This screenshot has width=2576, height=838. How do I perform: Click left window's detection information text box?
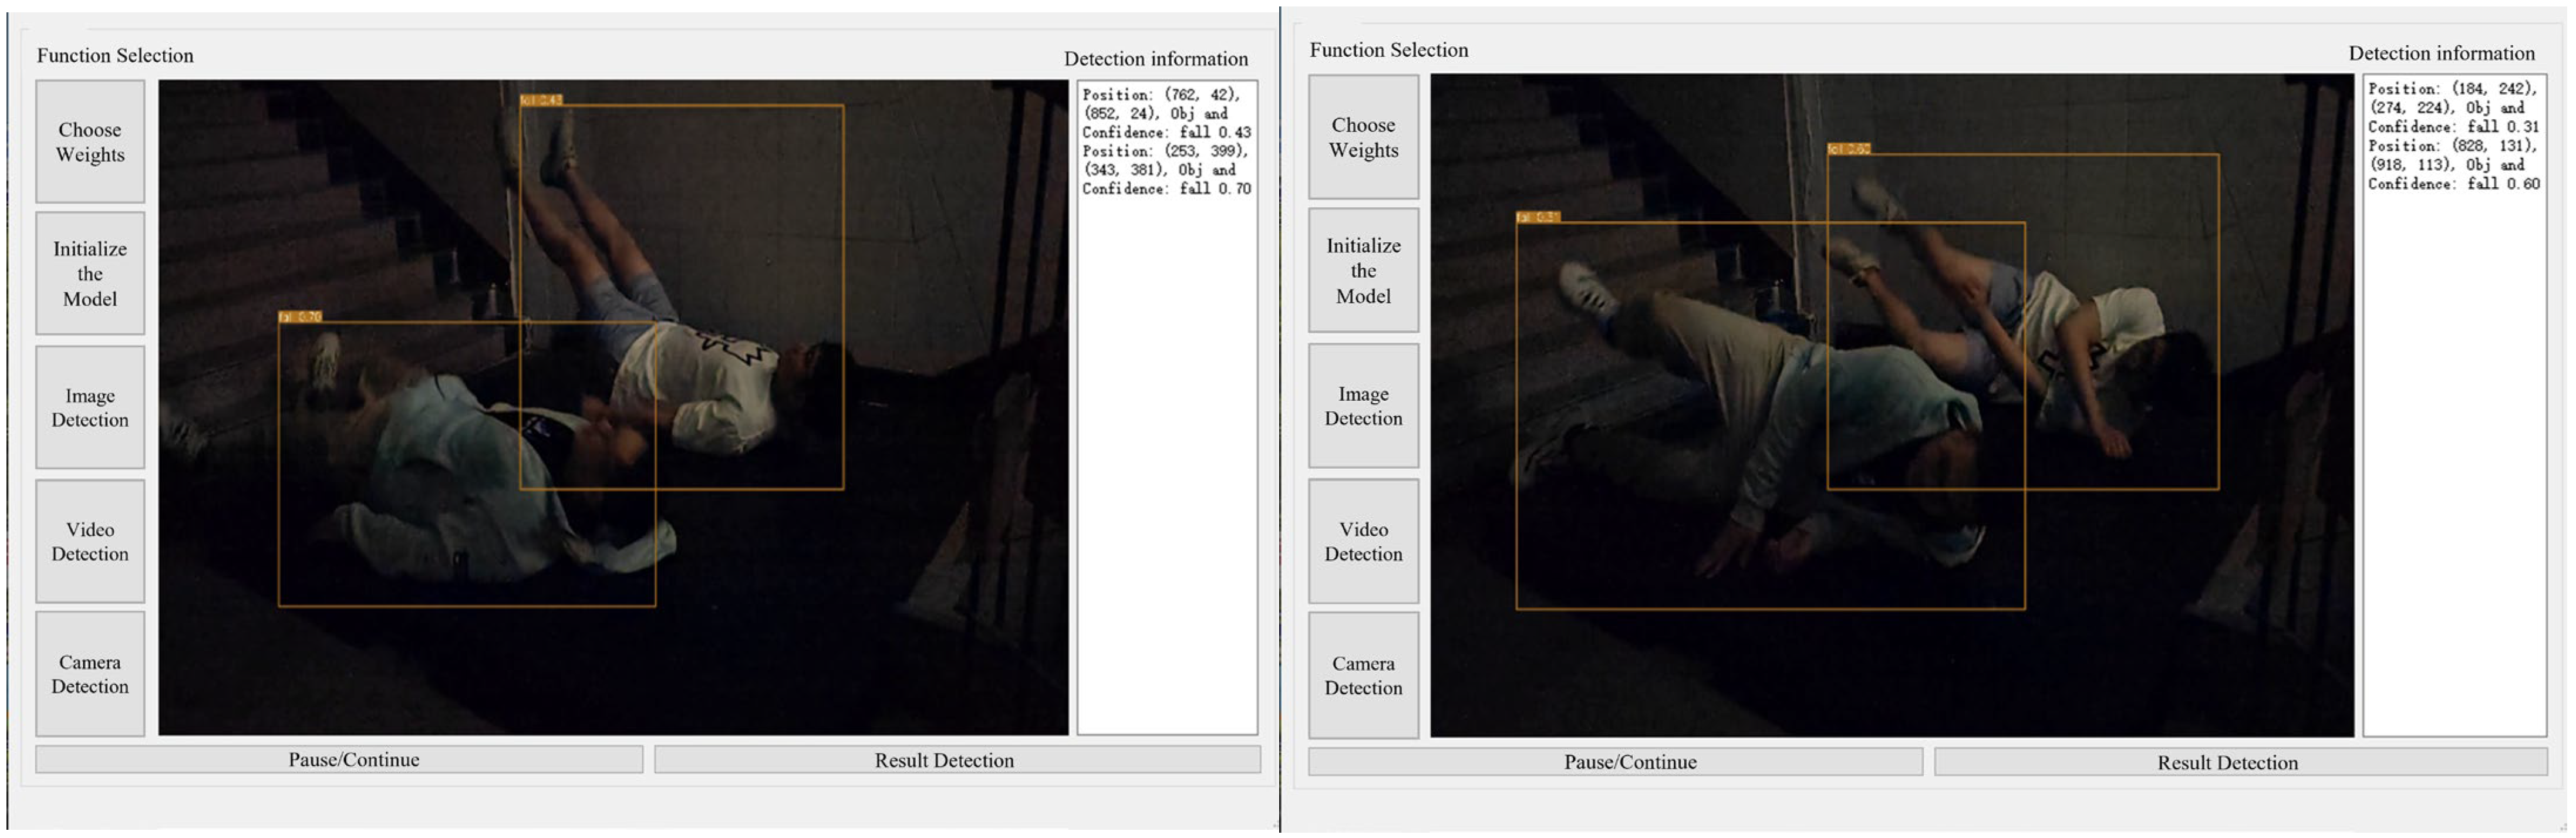tap(1166, 450)
